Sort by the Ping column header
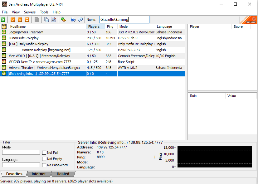 pos(111,27)
